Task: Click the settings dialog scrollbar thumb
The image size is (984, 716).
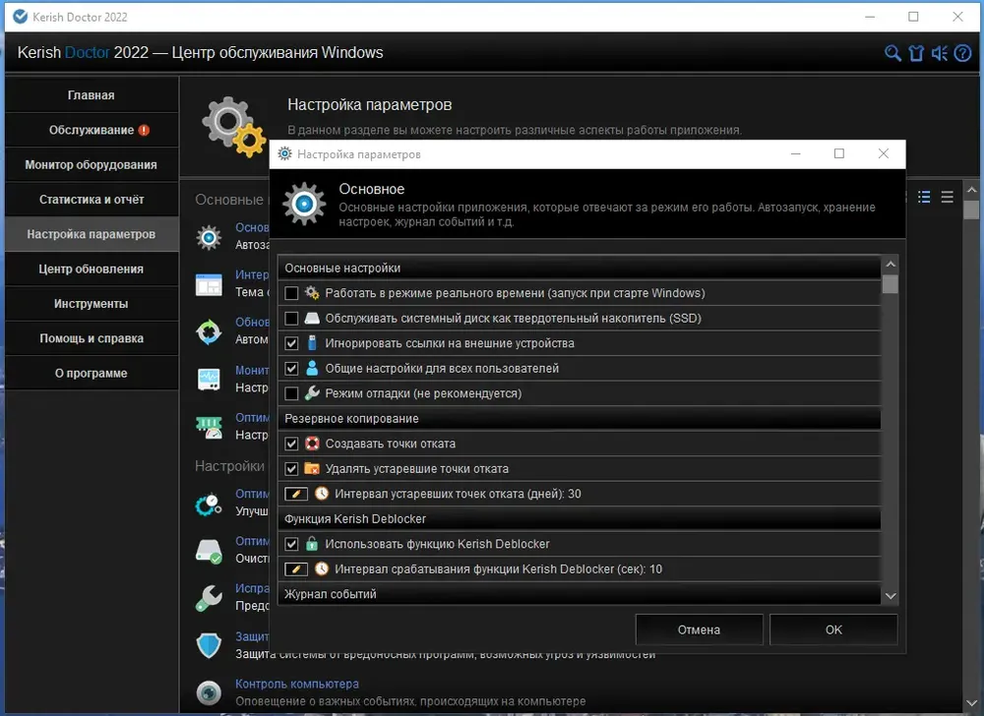Action: tap(890, 284)
